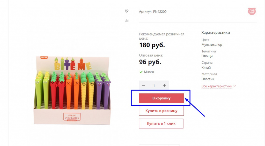Viewport: 265px width, 146px height.
Task: Click the 'Много' availability link
Action: click(x=149, y=72)
